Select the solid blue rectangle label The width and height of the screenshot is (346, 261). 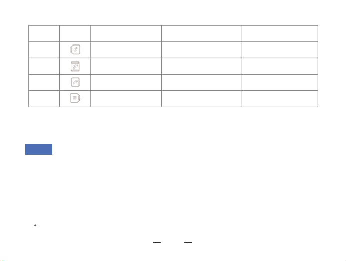coord(39,149)
